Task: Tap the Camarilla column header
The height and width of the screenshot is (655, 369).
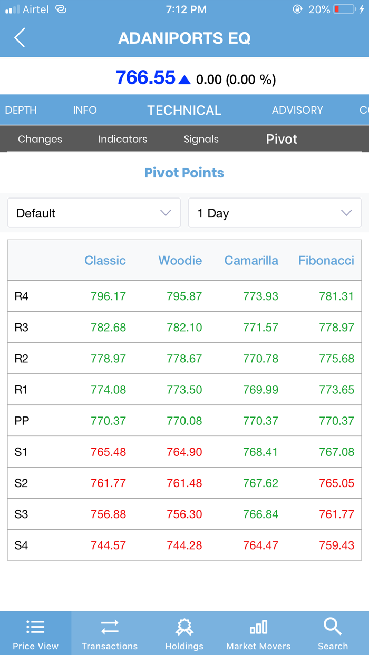Action: coord(251,260)
